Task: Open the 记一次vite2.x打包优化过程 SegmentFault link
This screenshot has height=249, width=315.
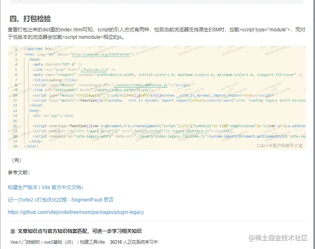Action: 60,200
